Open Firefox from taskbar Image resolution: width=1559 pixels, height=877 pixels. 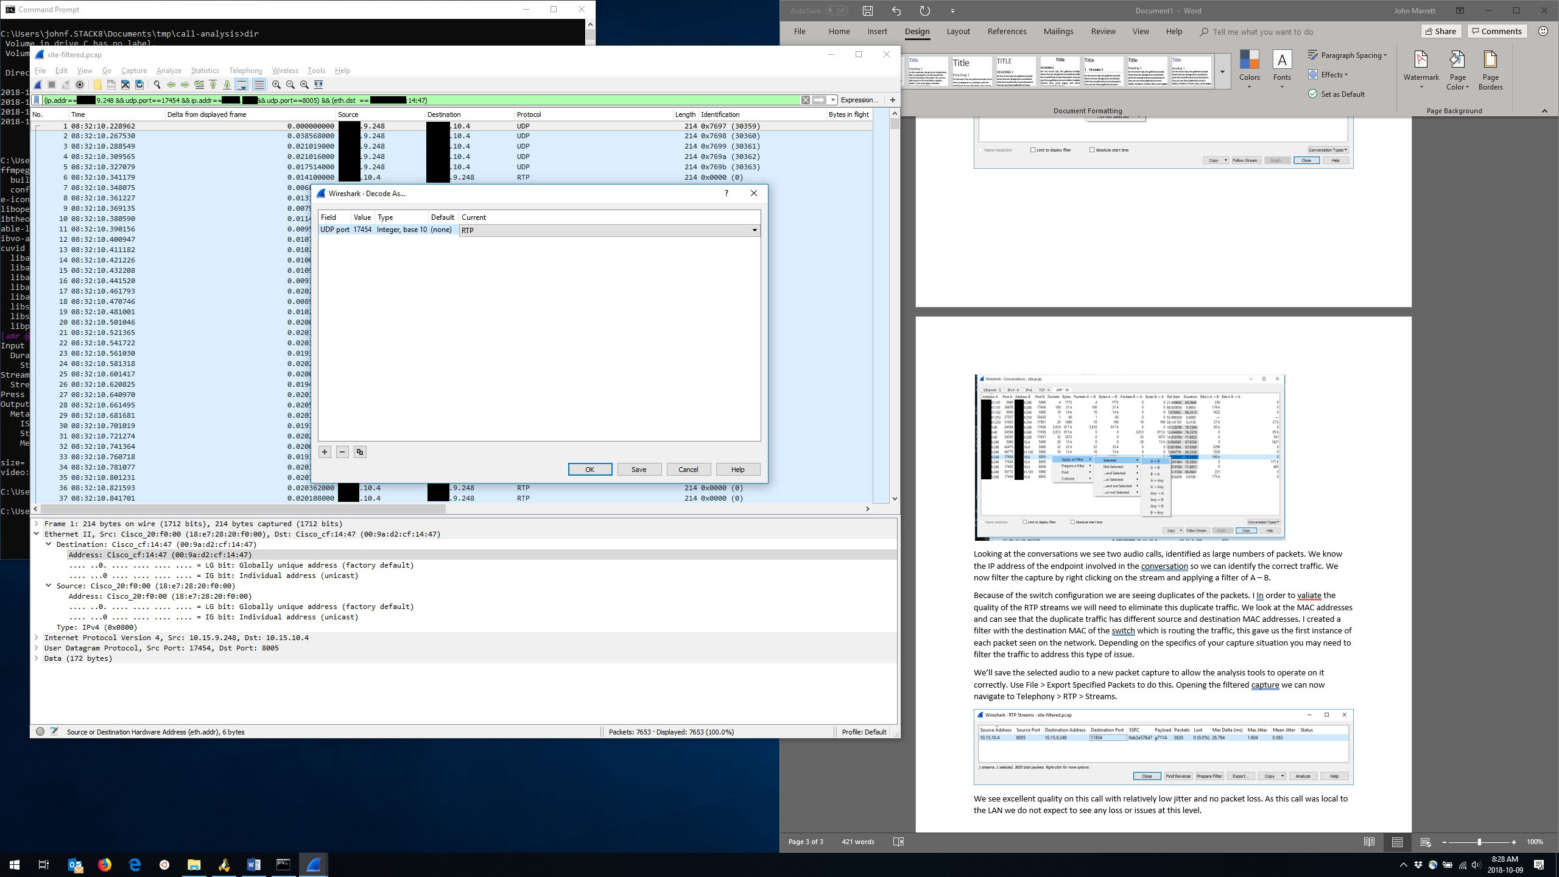point(105,865)
